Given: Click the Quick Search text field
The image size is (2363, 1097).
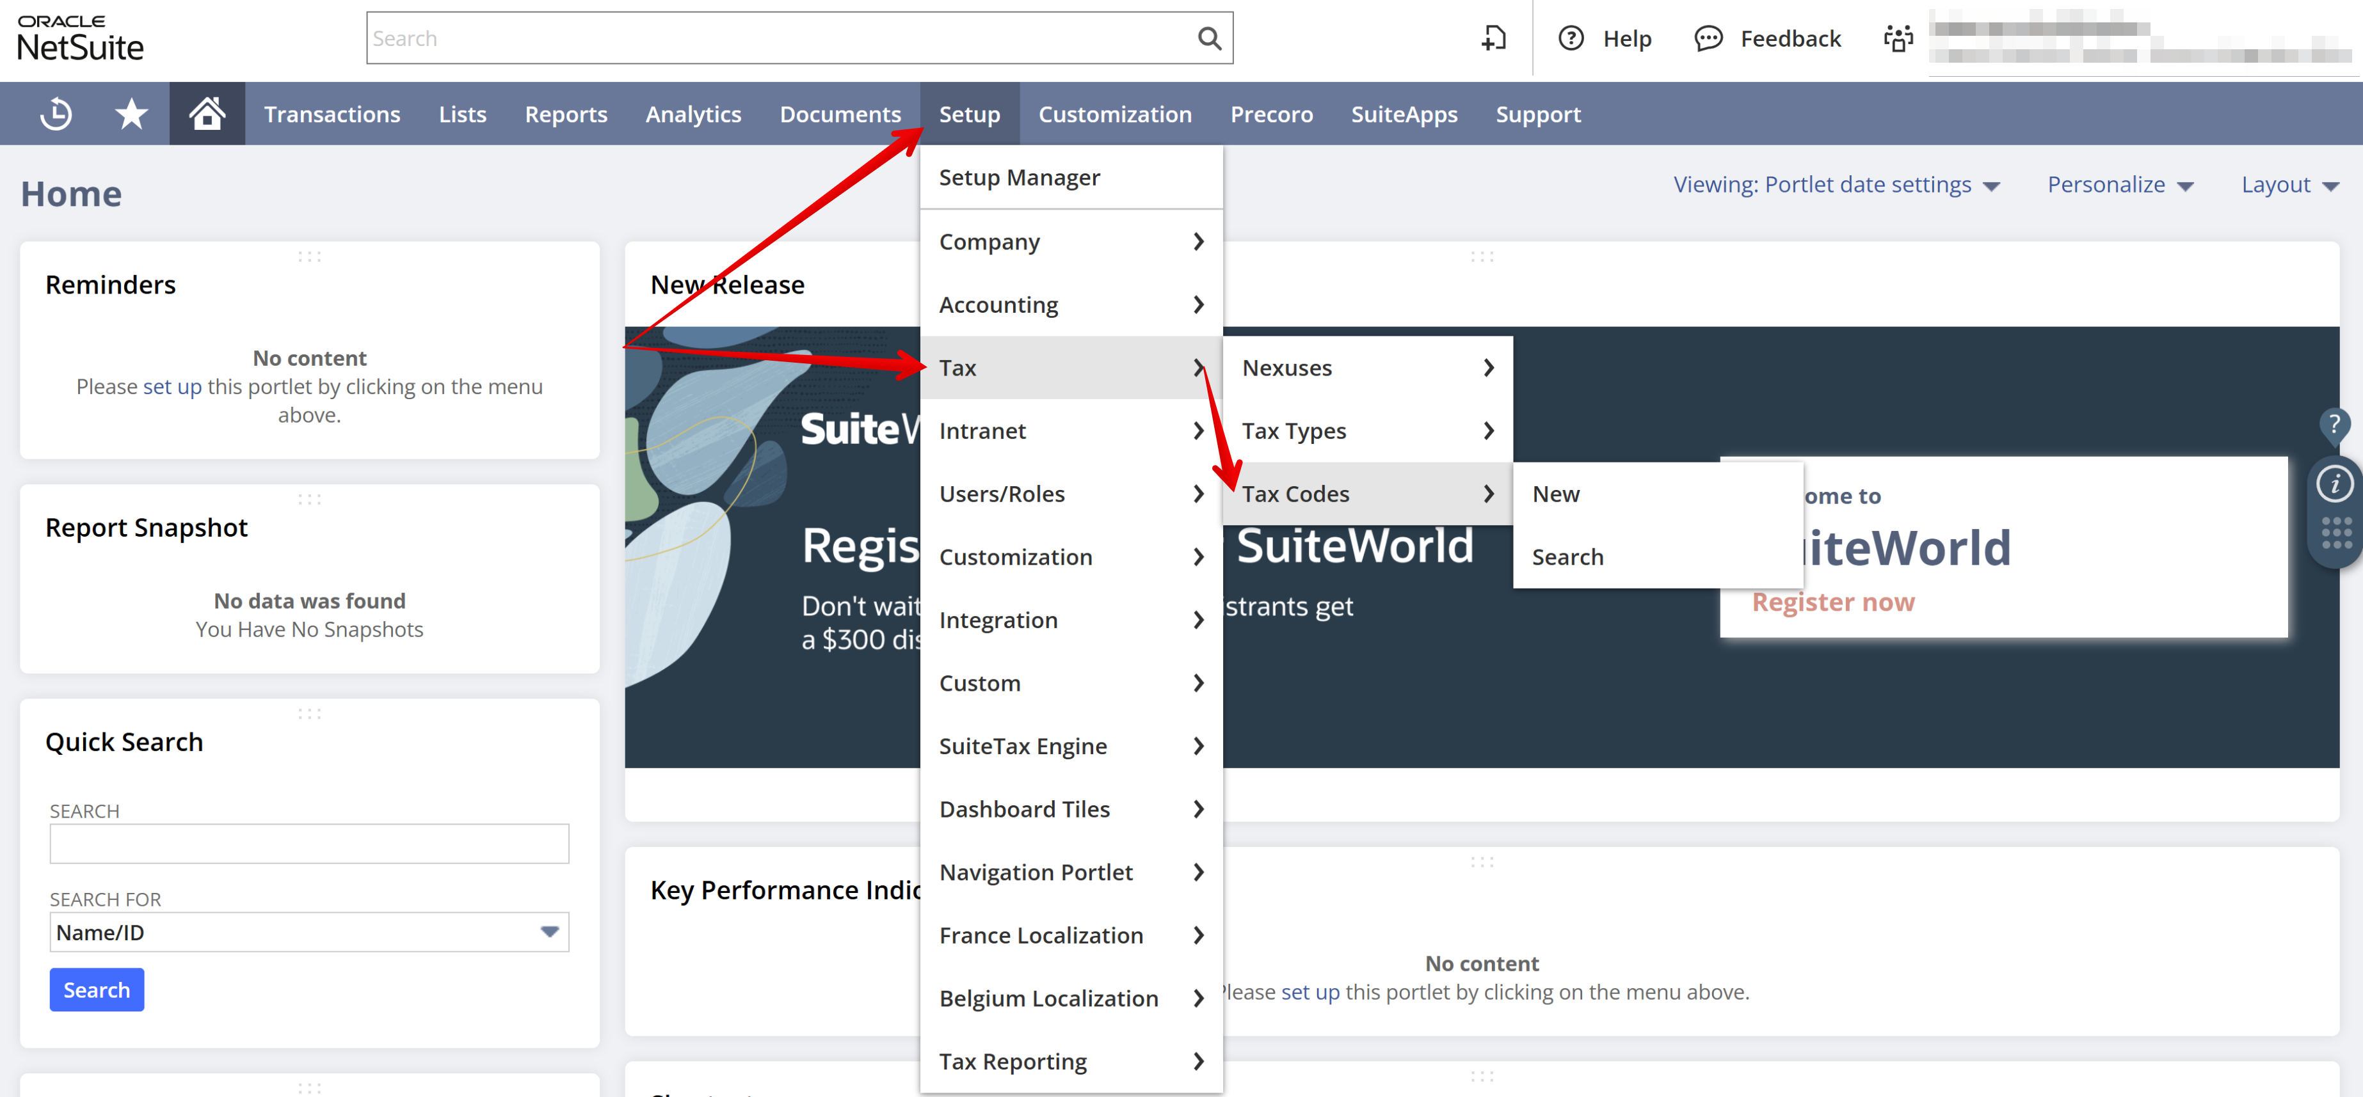Looking at the screenshot, I should point(309,844).
